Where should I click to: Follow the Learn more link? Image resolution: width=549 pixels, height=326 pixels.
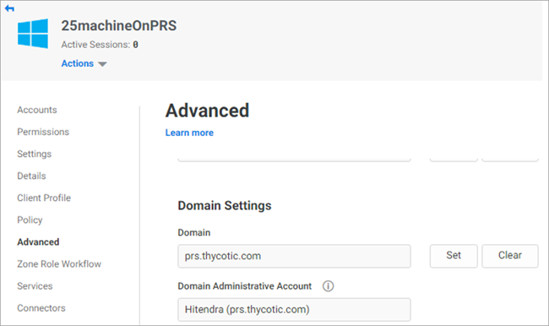(189, 133)
